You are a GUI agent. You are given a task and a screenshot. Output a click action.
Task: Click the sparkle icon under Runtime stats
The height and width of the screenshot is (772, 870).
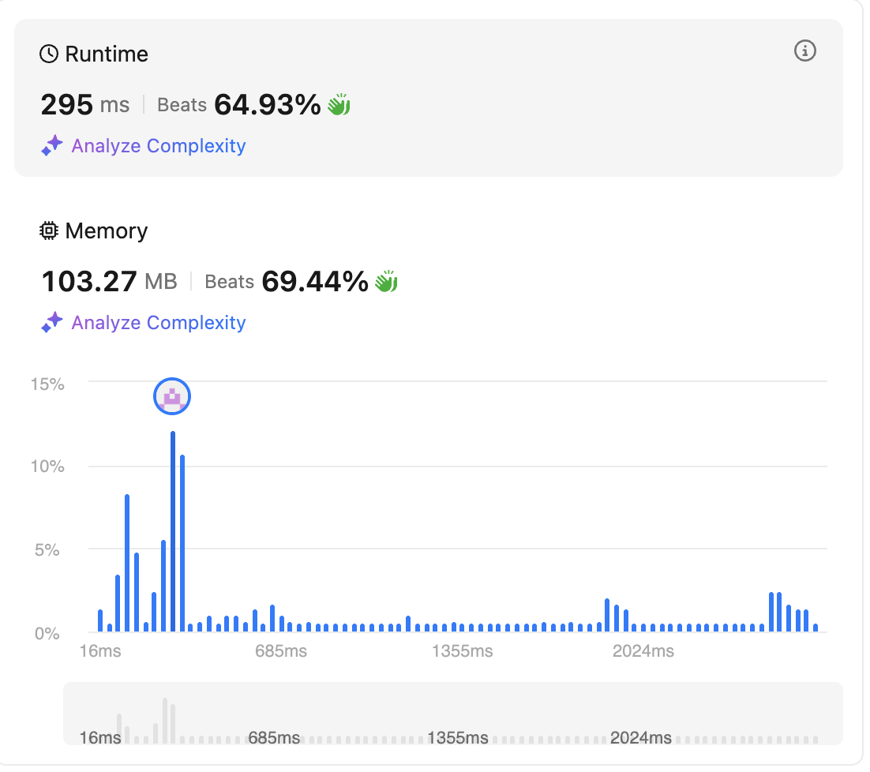pos(52,146)
